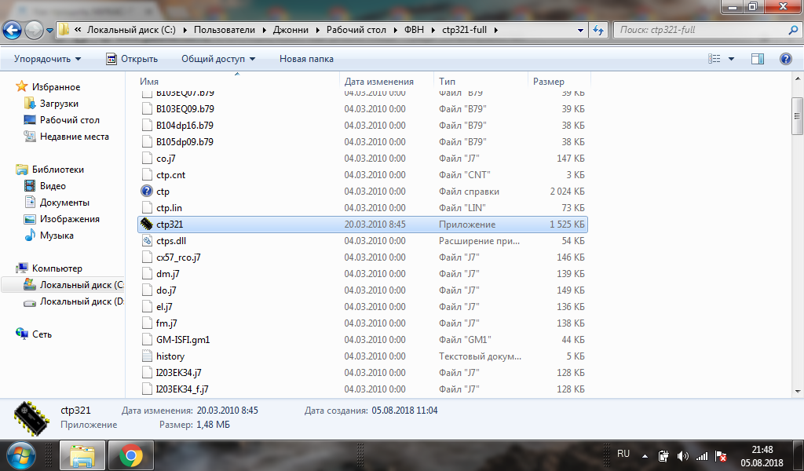Image resolution: width=804 pixels, height=471 pixels.
Task: Click the history text document icon
Action: 147,356
